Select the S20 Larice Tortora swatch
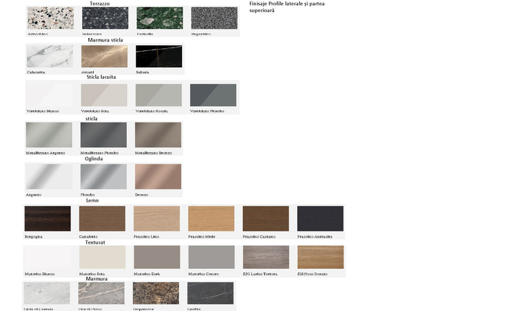The height and width of the screenshot is (311, 509). pos(265,257)
